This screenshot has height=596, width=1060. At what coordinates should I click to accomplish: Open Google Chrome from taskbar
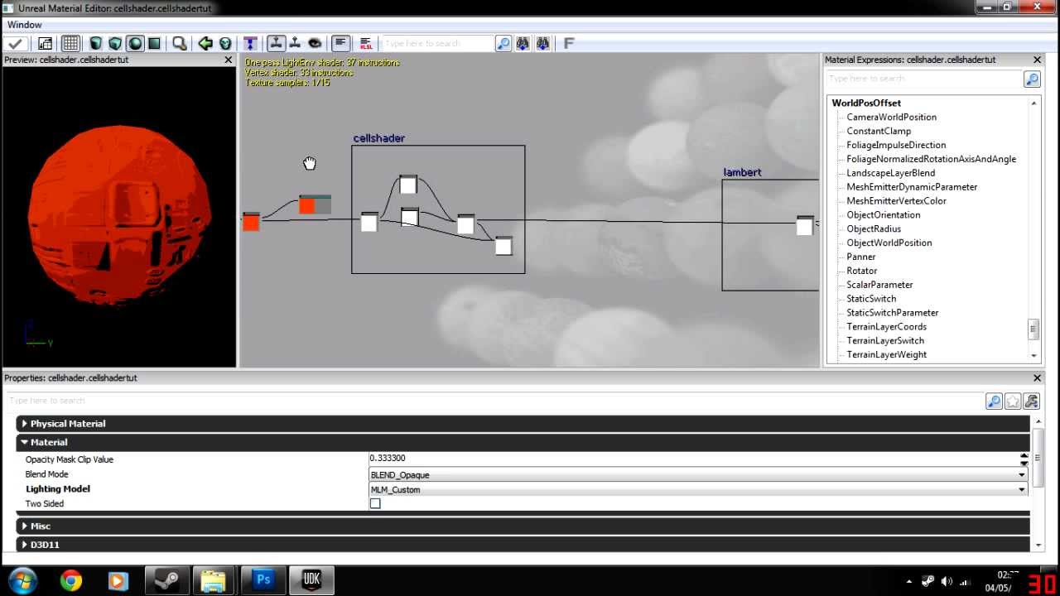71,581
